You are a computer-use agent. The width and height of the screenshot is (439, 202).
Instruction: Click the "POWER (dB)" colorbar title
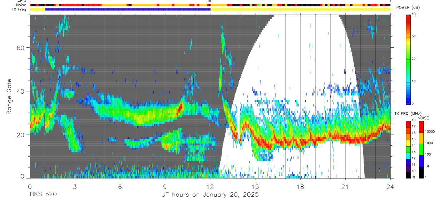[408, 8]
